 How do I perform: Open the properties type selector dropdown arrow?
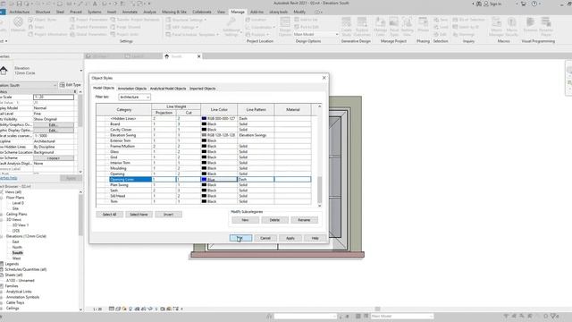pyautogui.click(x=80, y=71)
